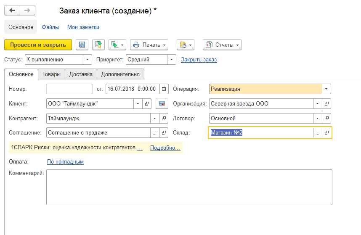This screenshot has width=361, height=235.
Task: Switch to the Дополнительно tab
Action: pyautogui.click(x=120, y=74)
